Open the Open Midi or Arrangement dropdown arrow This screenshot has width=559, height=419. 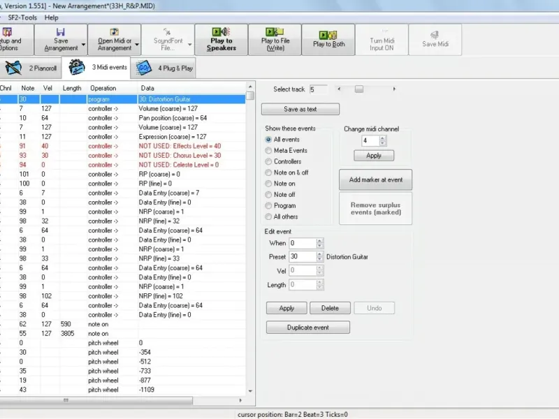(x=137, y=45)
